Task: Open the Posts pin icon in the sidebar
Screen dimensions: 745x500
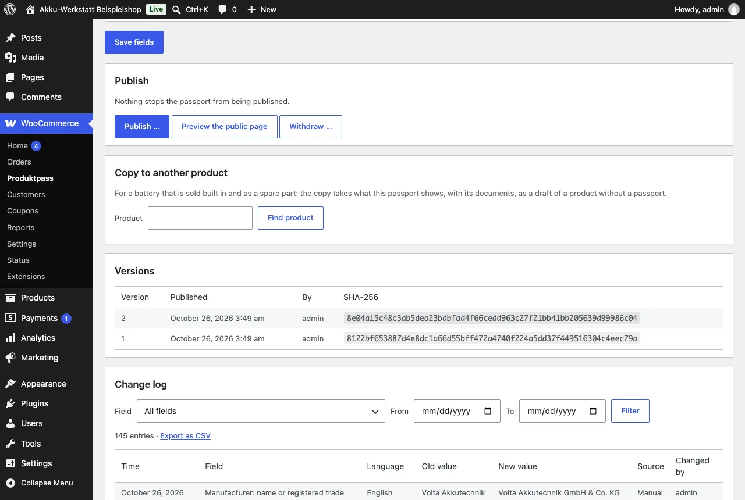Action: point(10,38)
